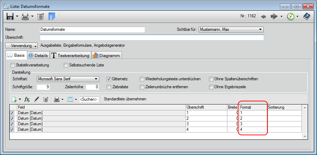The width and height of the screenshot is (317, 155).
Task: Click Standardliste übernehmen
Action: tap(125, 99)
